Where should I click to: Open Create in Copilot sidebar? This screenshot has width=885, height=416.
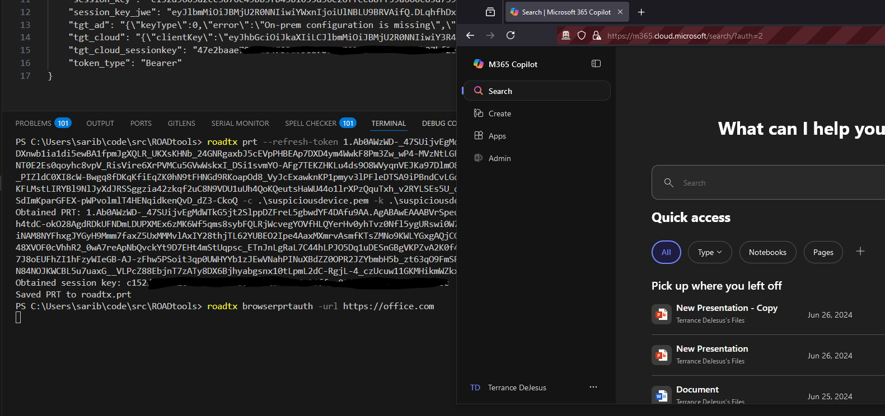499,114
